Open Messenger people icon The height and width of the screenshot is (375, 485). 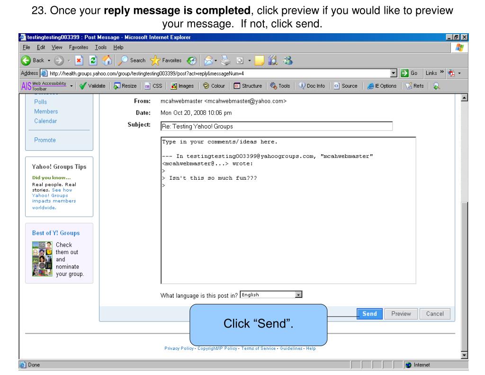pyautogui.click(x=288, y=60)
